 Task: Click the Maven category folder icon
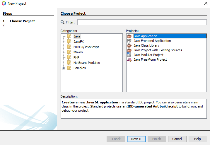tap(69, 52)
